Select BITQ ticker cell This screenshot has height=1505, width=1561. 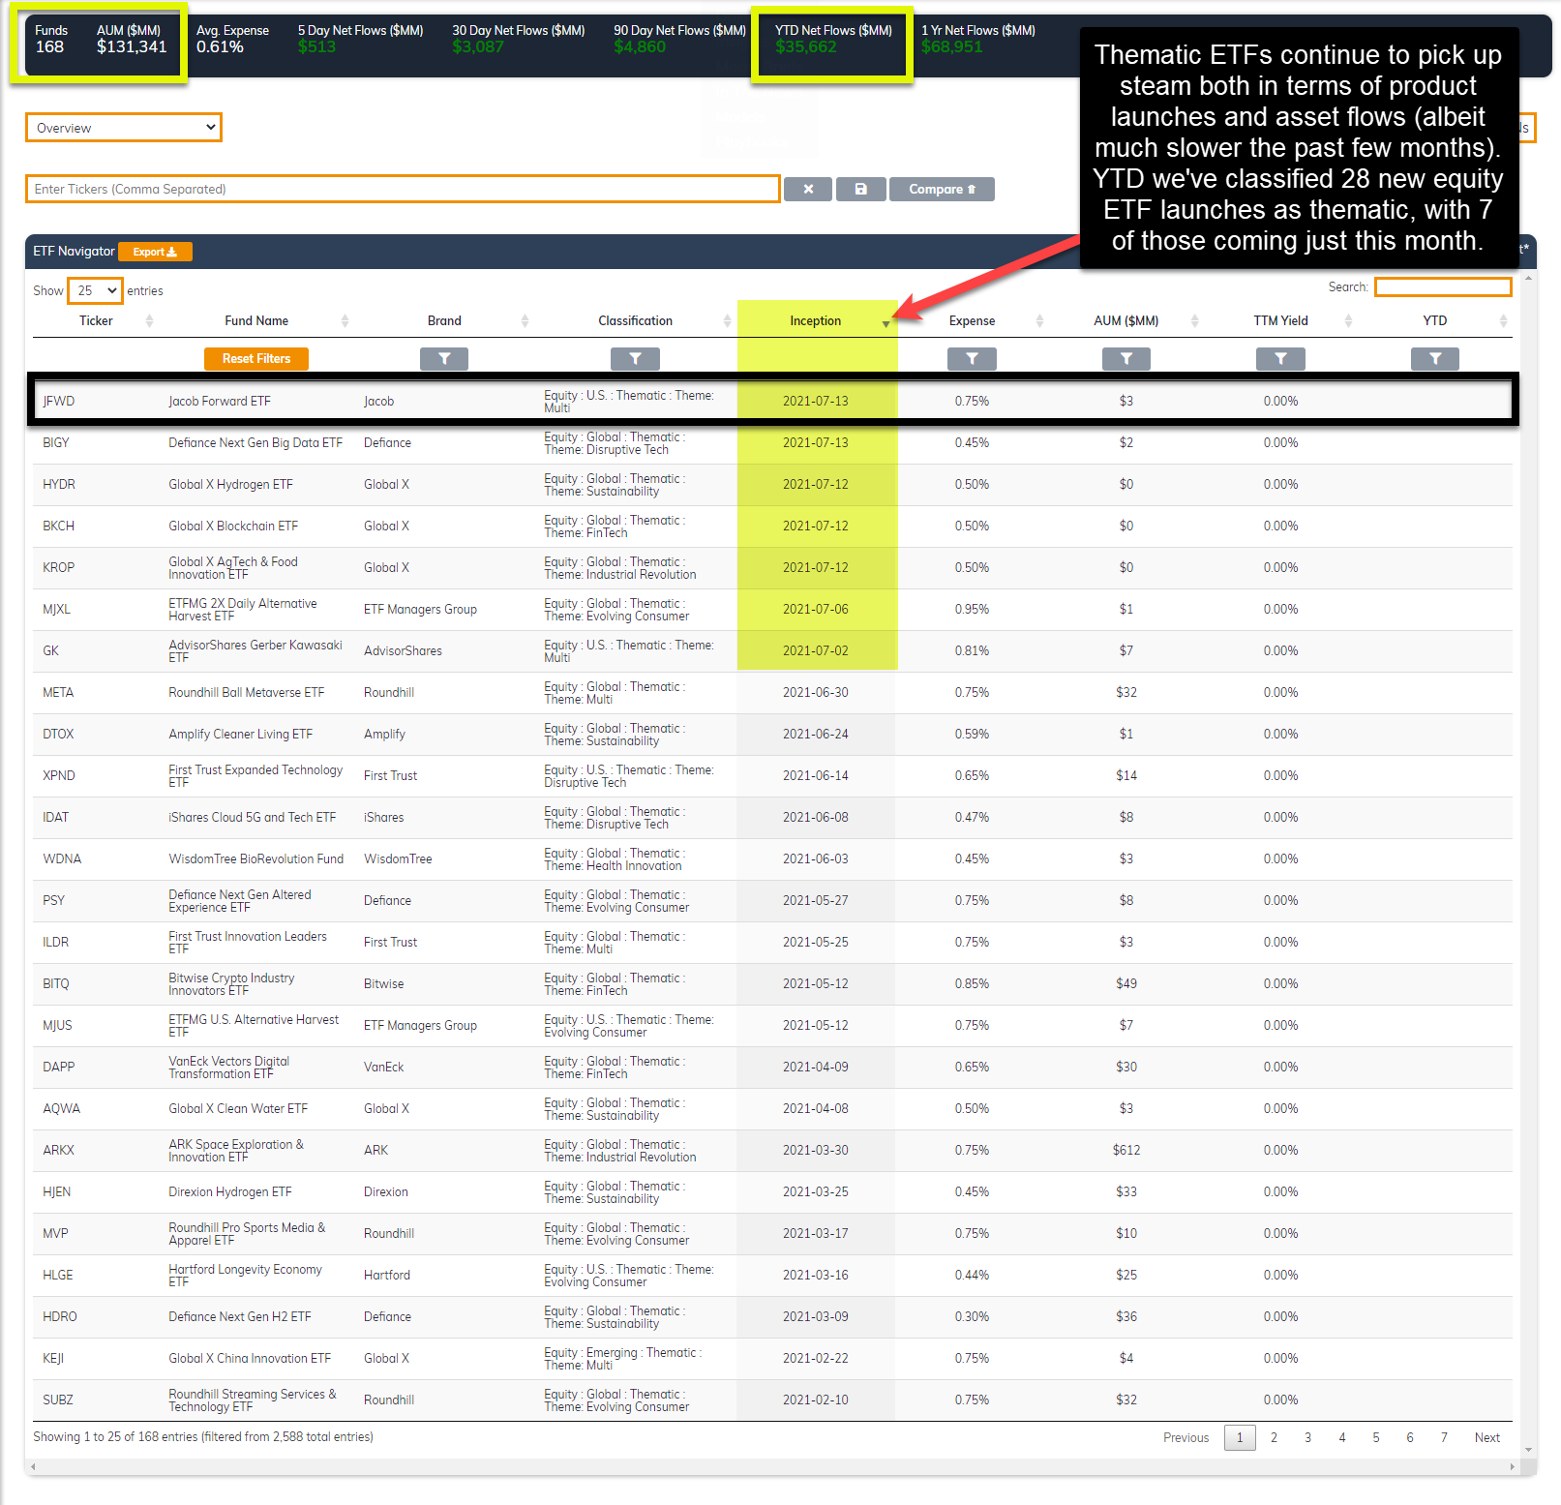pyautogui.click(x=56, y=984)
